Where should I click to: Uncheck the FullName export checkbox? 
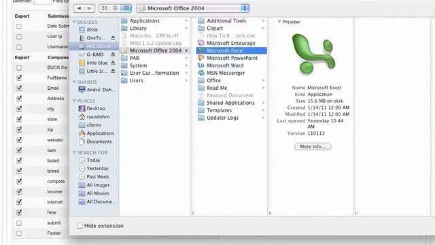pos(19,78)
